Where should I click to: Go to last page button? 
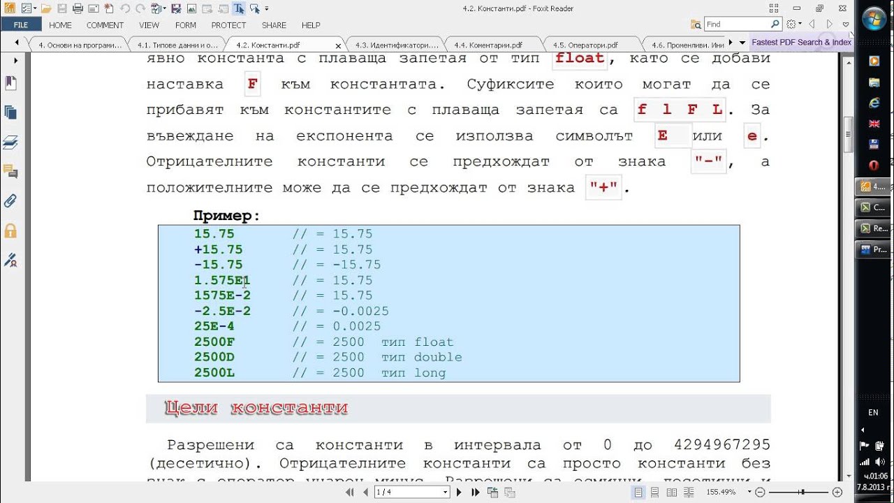point(475,492)
